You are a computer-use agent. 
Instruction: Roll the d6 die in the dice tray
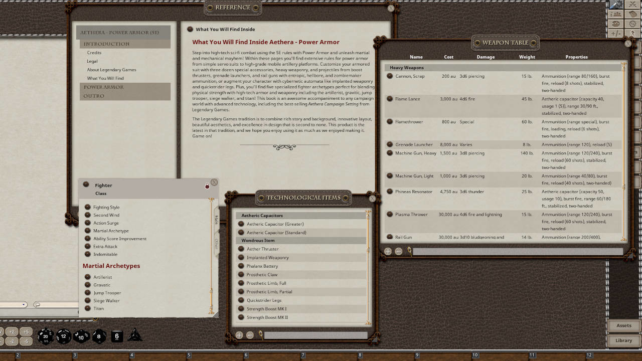coord(117,336)
